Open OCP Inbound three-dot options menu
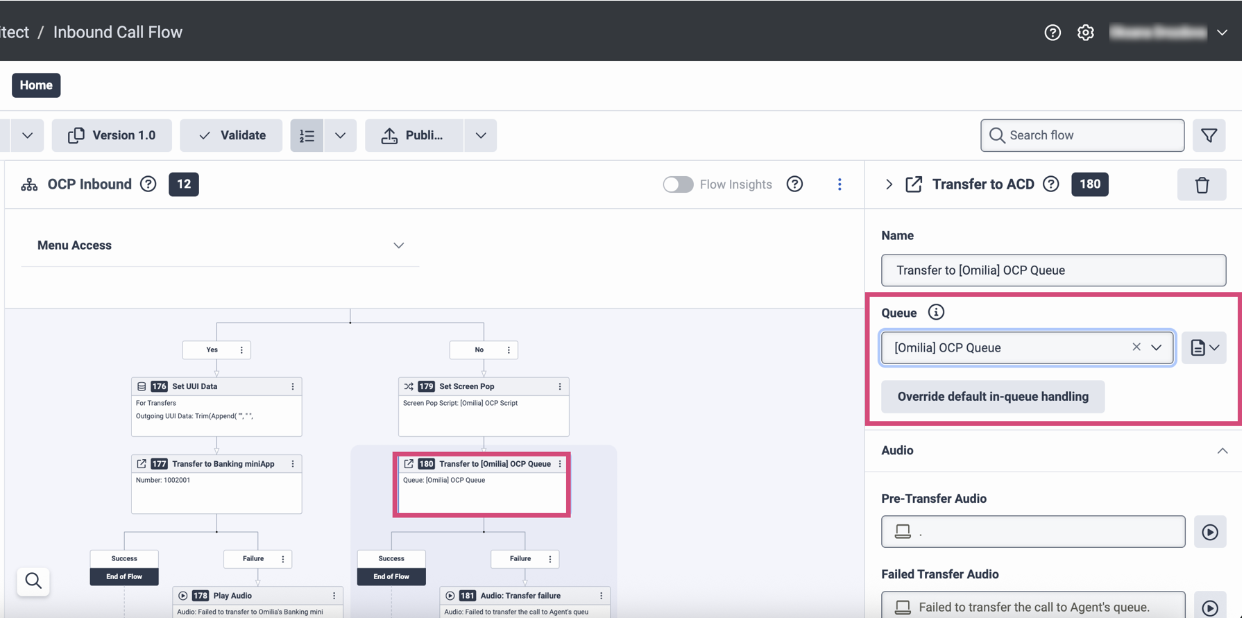The width and height of the screenshot is (1244, 620). (x=839, y=184)
